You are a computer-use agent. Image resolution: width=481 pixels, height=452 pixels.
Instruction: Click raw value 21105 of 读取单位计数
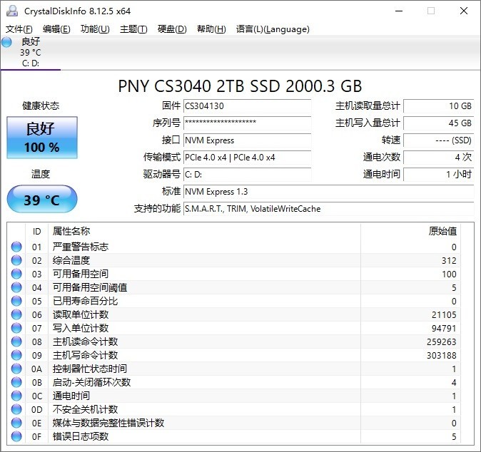coord(444,314)
